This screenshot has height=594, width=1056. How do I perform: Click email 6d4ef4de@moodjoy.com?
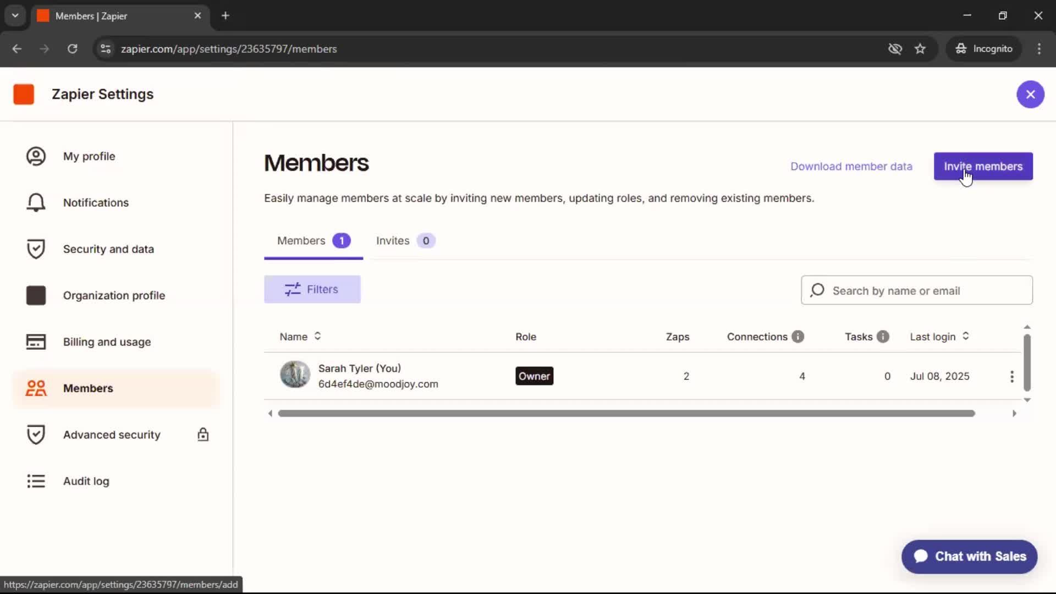(378, 384)
